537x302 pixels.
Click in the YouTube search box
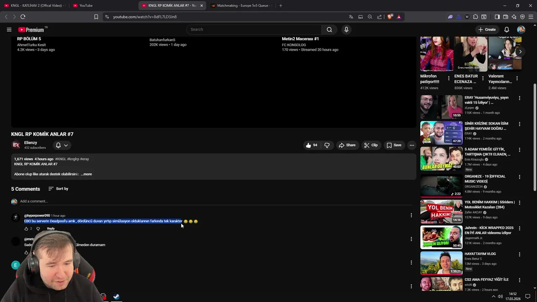pyautogui.click(x=254, y=29)
